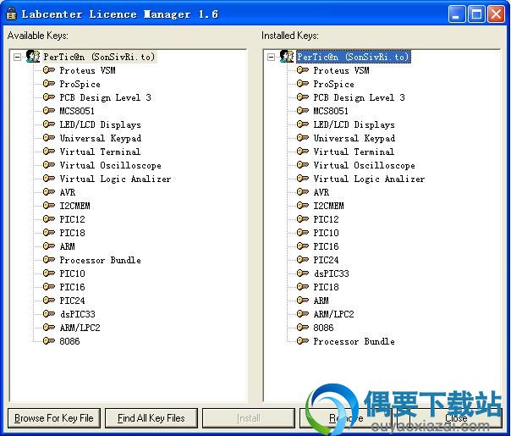Select PCB Design Level 3 in Installed Keys

(359, 97)
